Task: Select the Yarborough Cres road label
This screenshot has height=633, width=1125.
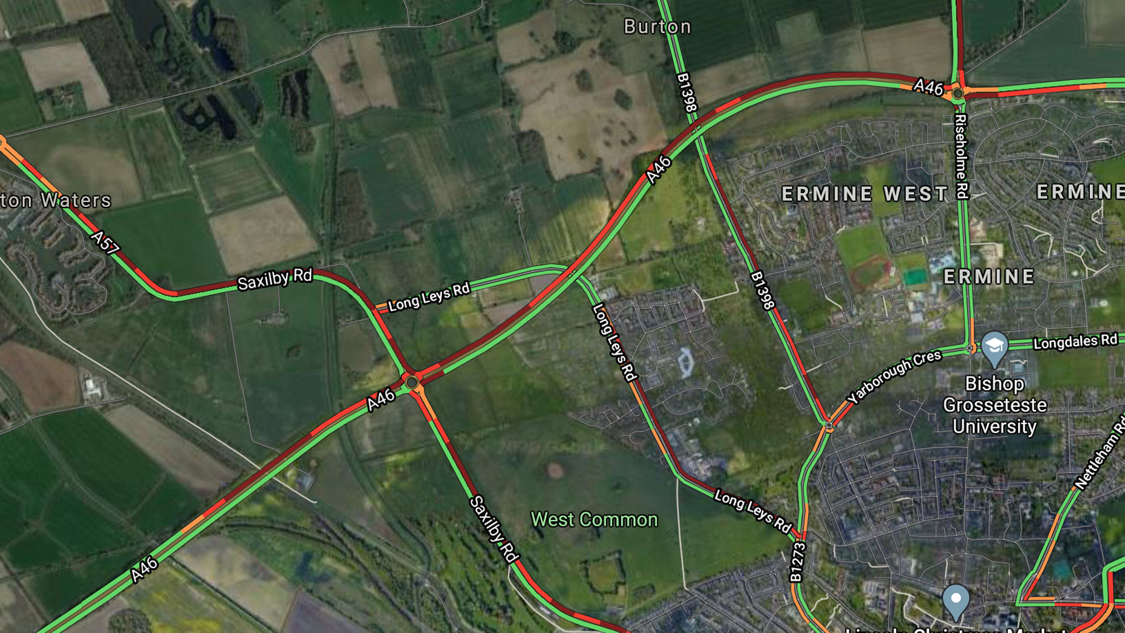Action: [895, 376]
